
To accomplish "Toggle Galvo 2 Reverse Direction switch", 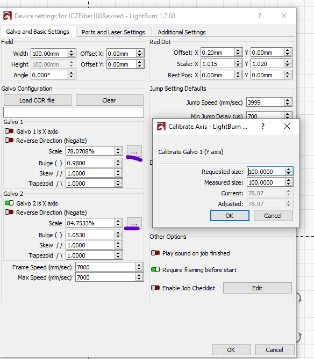I will (x=9, y=213).
